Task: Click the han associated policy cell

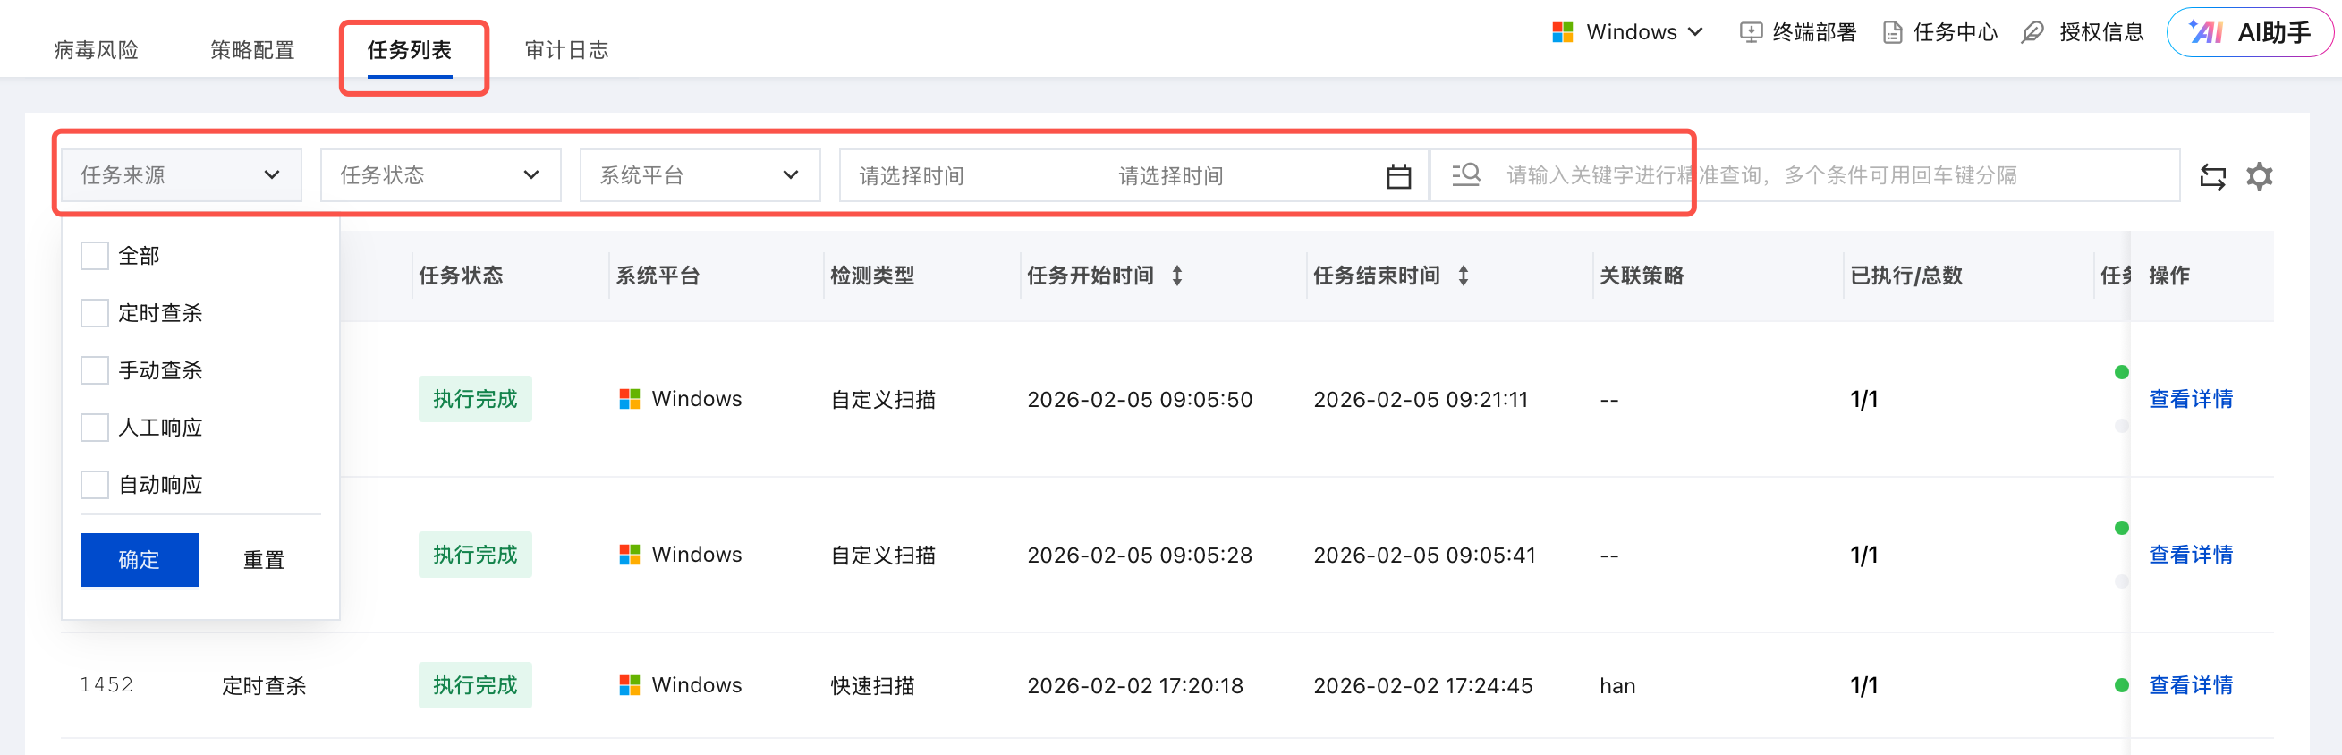Action: click(1617, 686)
